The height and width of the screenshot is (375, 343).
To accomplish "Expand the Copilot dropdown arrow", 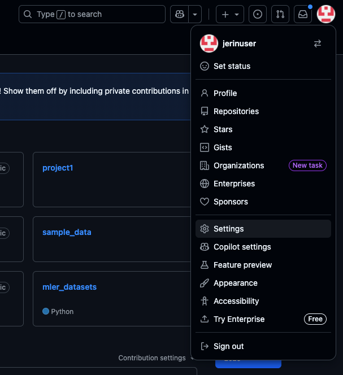I will click(195, 14).
